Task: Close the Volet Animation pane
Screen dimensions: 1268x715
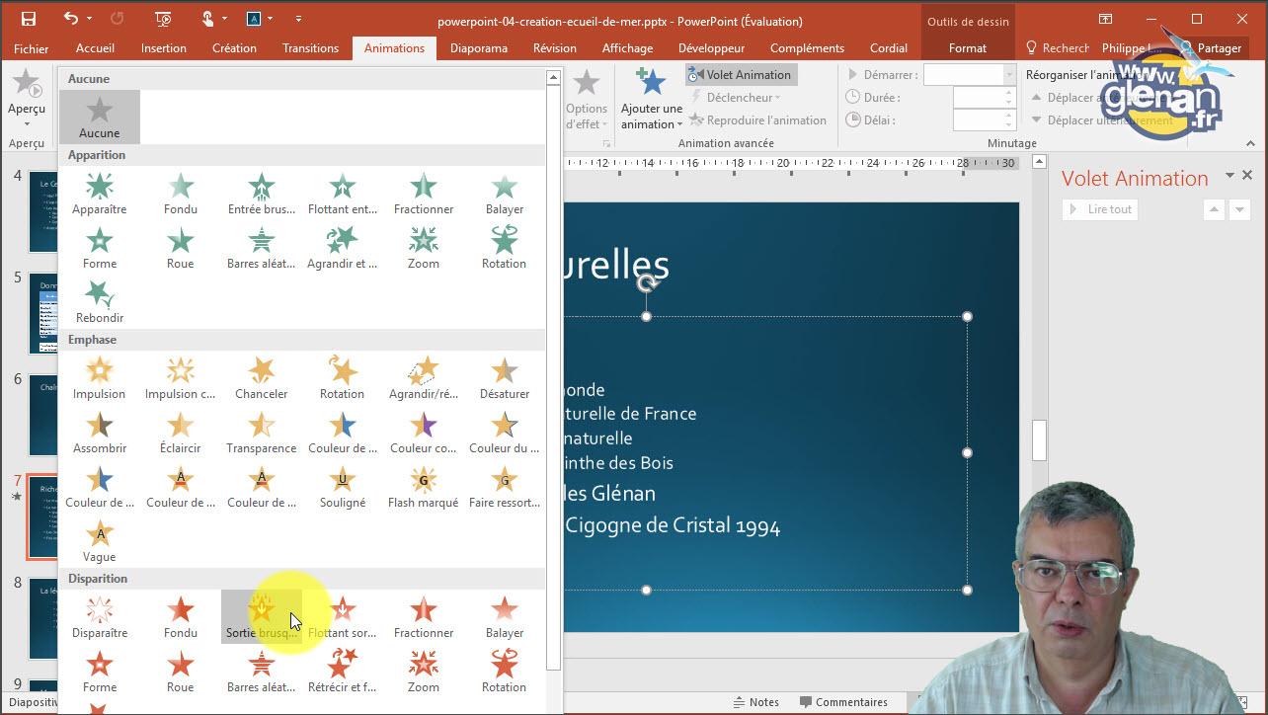Action: click(x=1247, y=175)
